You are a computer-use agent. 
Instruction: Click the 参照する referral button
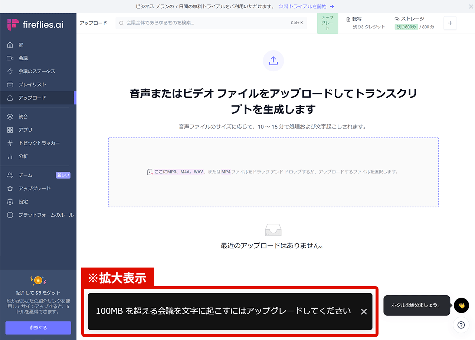click(x=38, y=328)
